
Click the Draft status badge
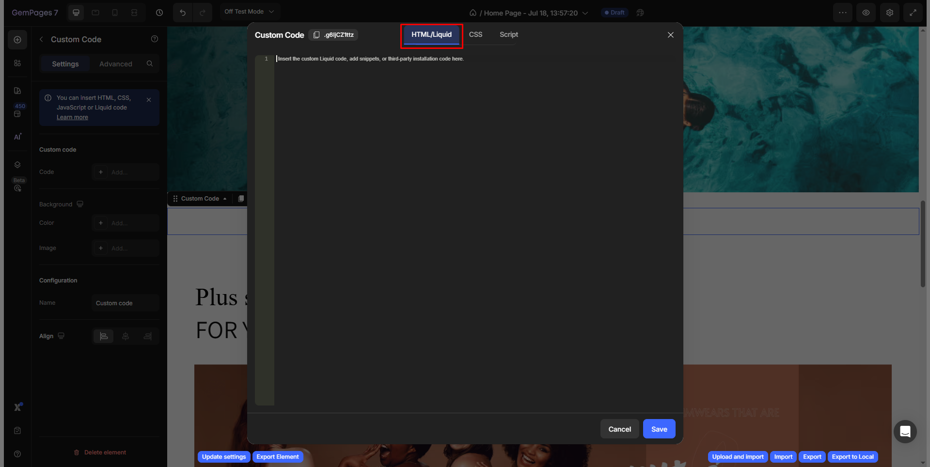point(615,13)
